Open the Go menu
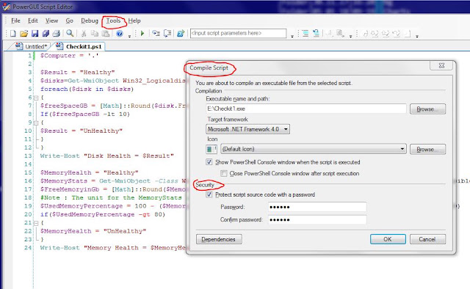The height and width of the screenshot is (289, 470). 70,21
